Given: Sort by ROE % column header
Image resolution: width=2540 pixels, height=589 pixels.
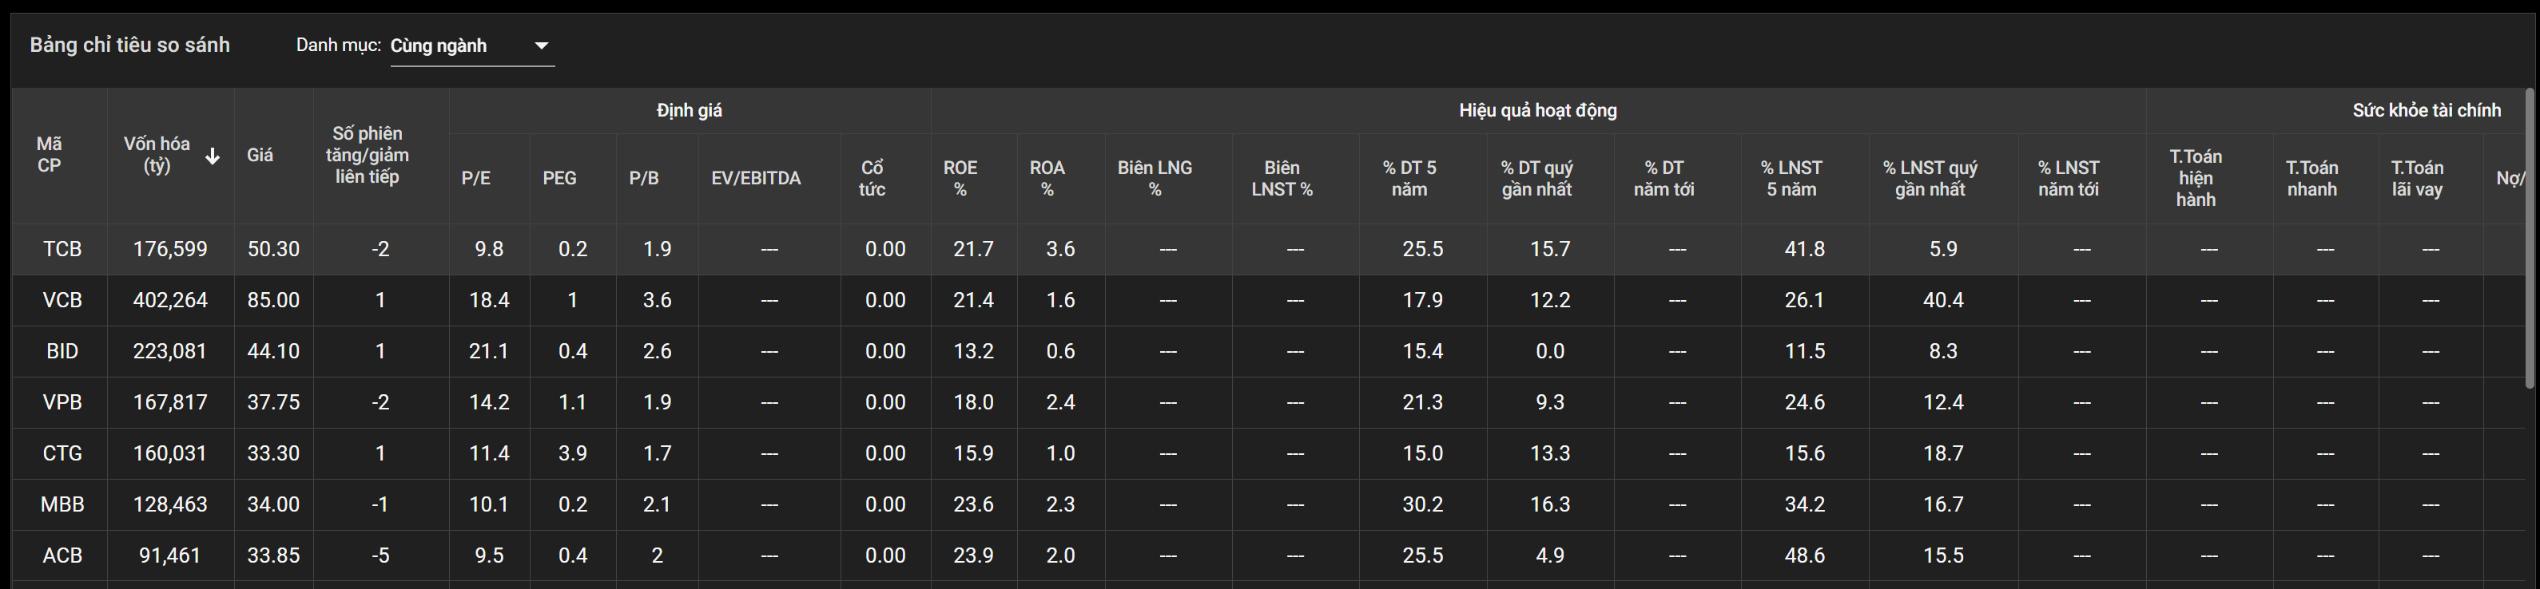Looking at the screenshot, I should click(960, 178).
